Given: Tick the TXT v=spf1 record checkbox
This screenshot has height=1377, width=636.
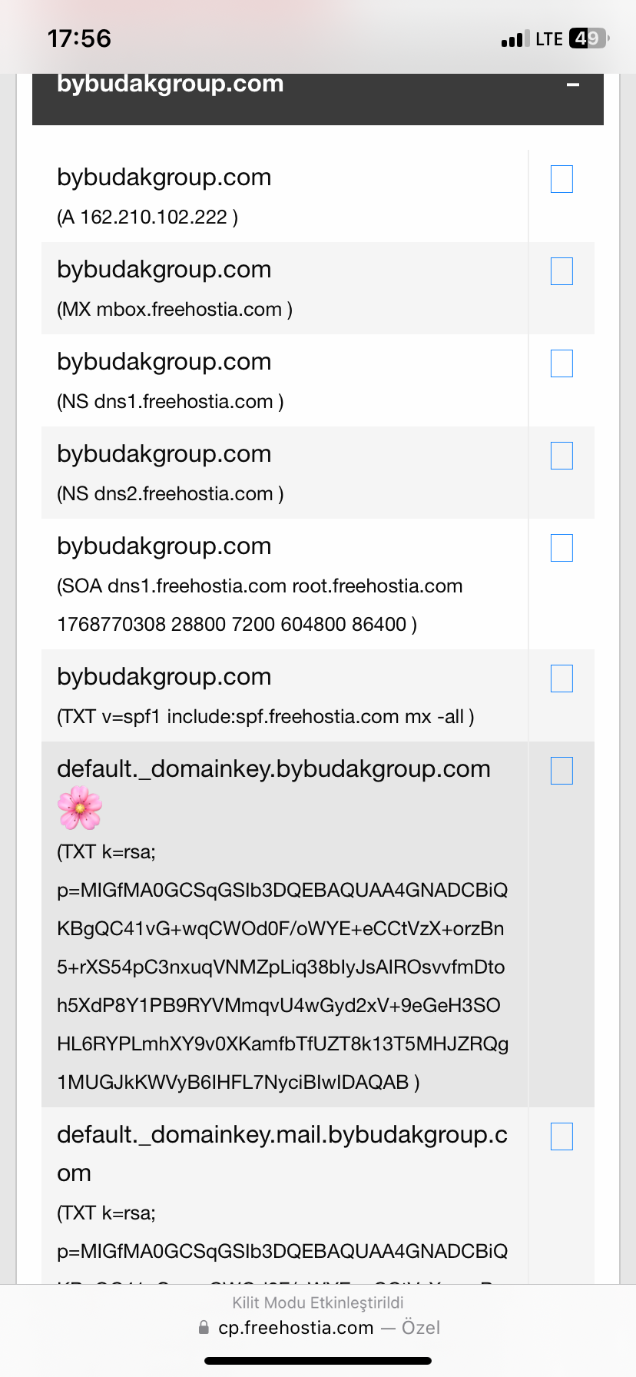Looking at the screenshot, I should [561, 679].
